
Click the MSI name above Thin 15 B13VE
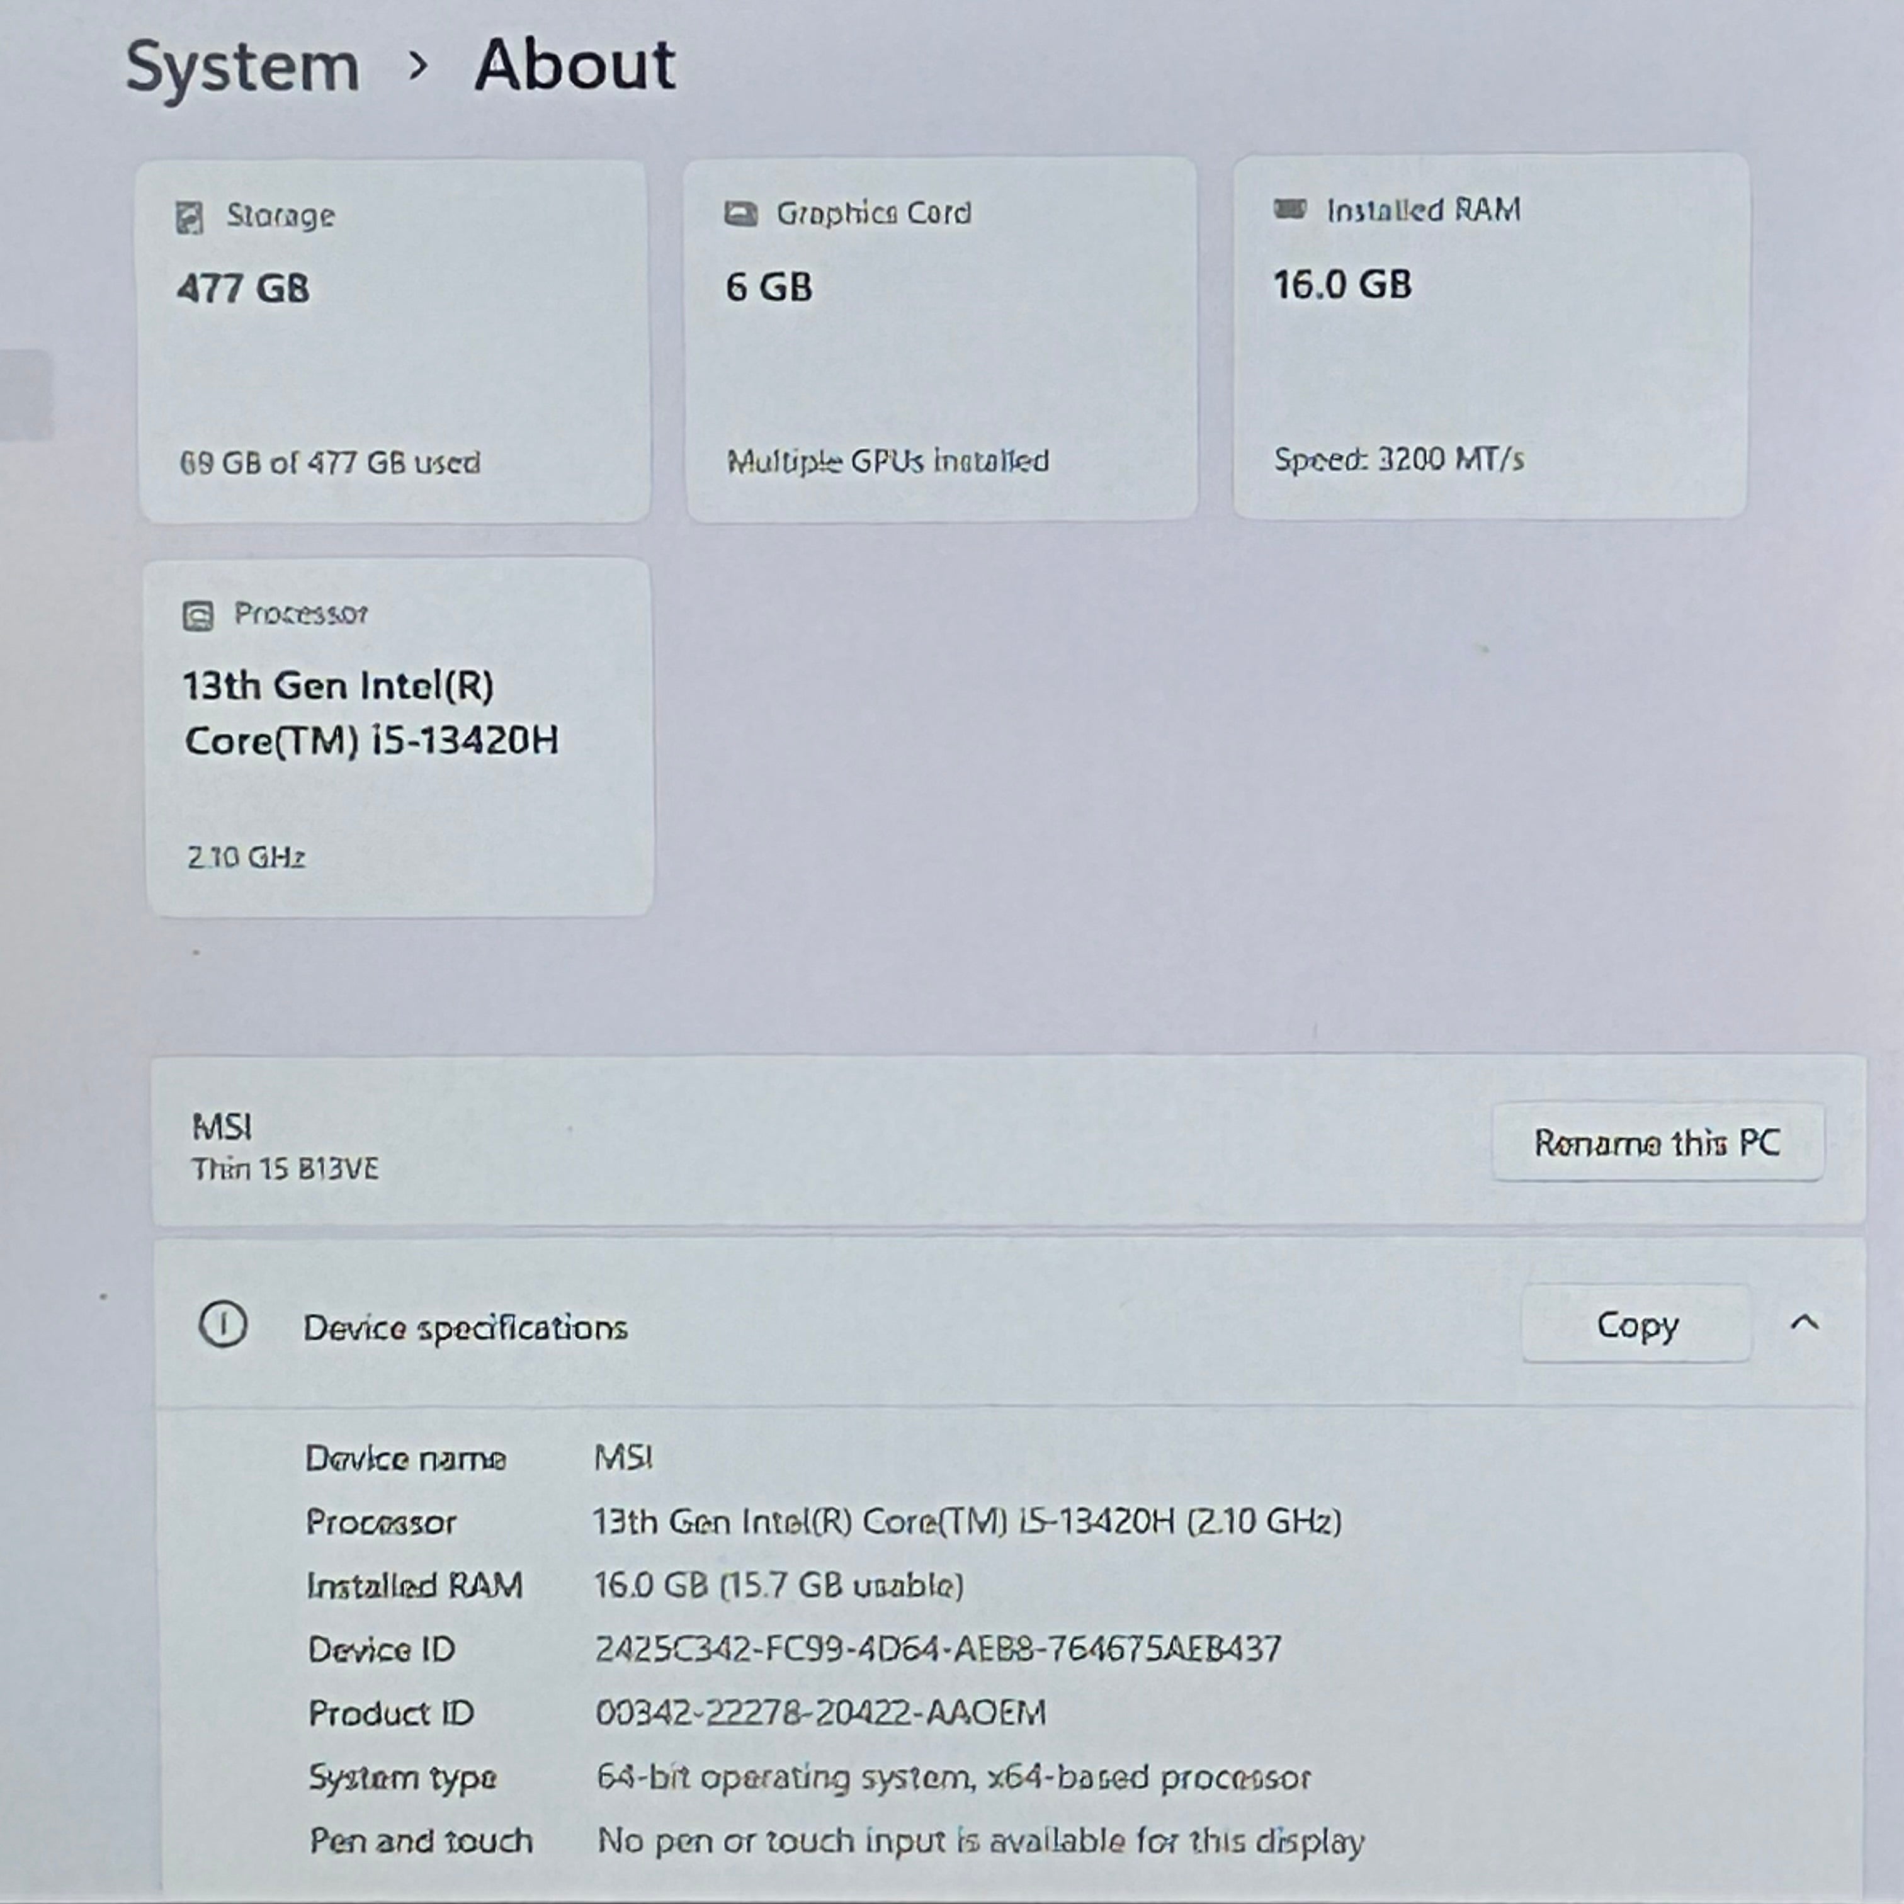222,1125
